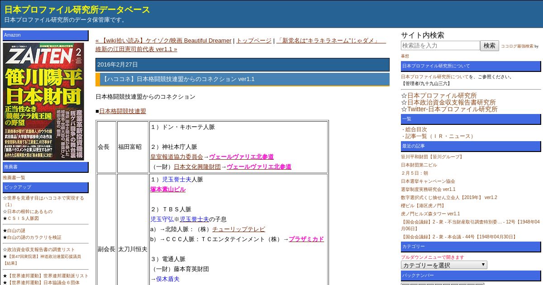Viewport: 543px width, 285px height.
Task: Open the underlined 日本格闘競技連盟 link
Action: click(123, 111)
